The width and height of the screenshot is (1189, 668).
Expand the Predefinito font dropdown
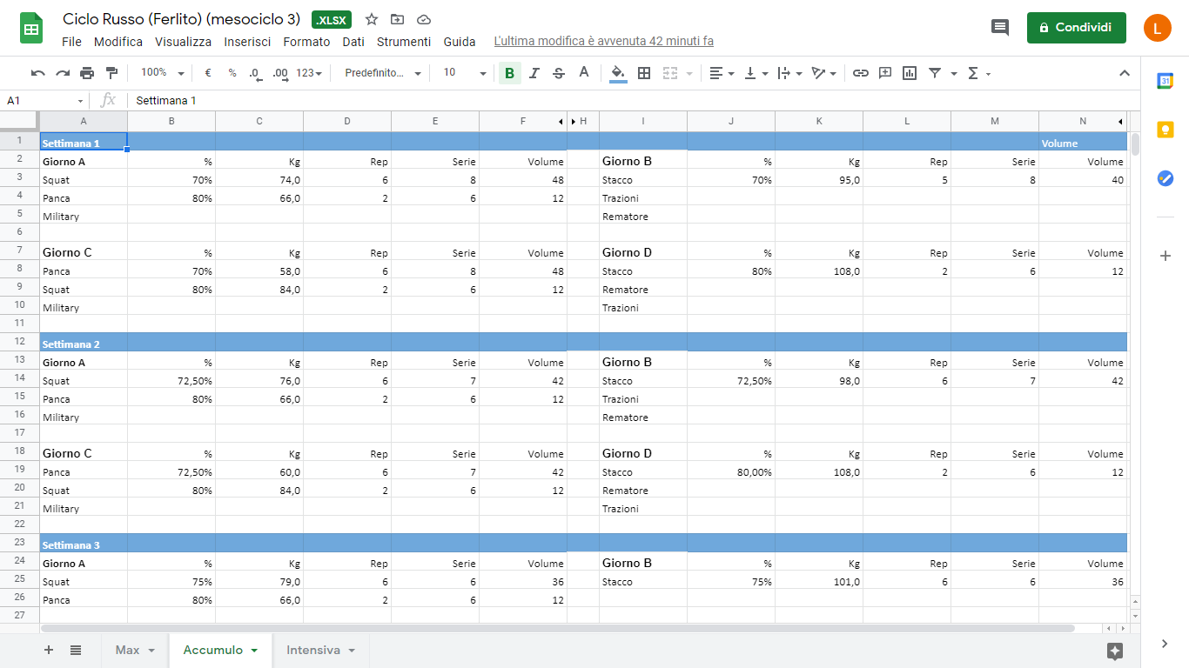[382, 73]
